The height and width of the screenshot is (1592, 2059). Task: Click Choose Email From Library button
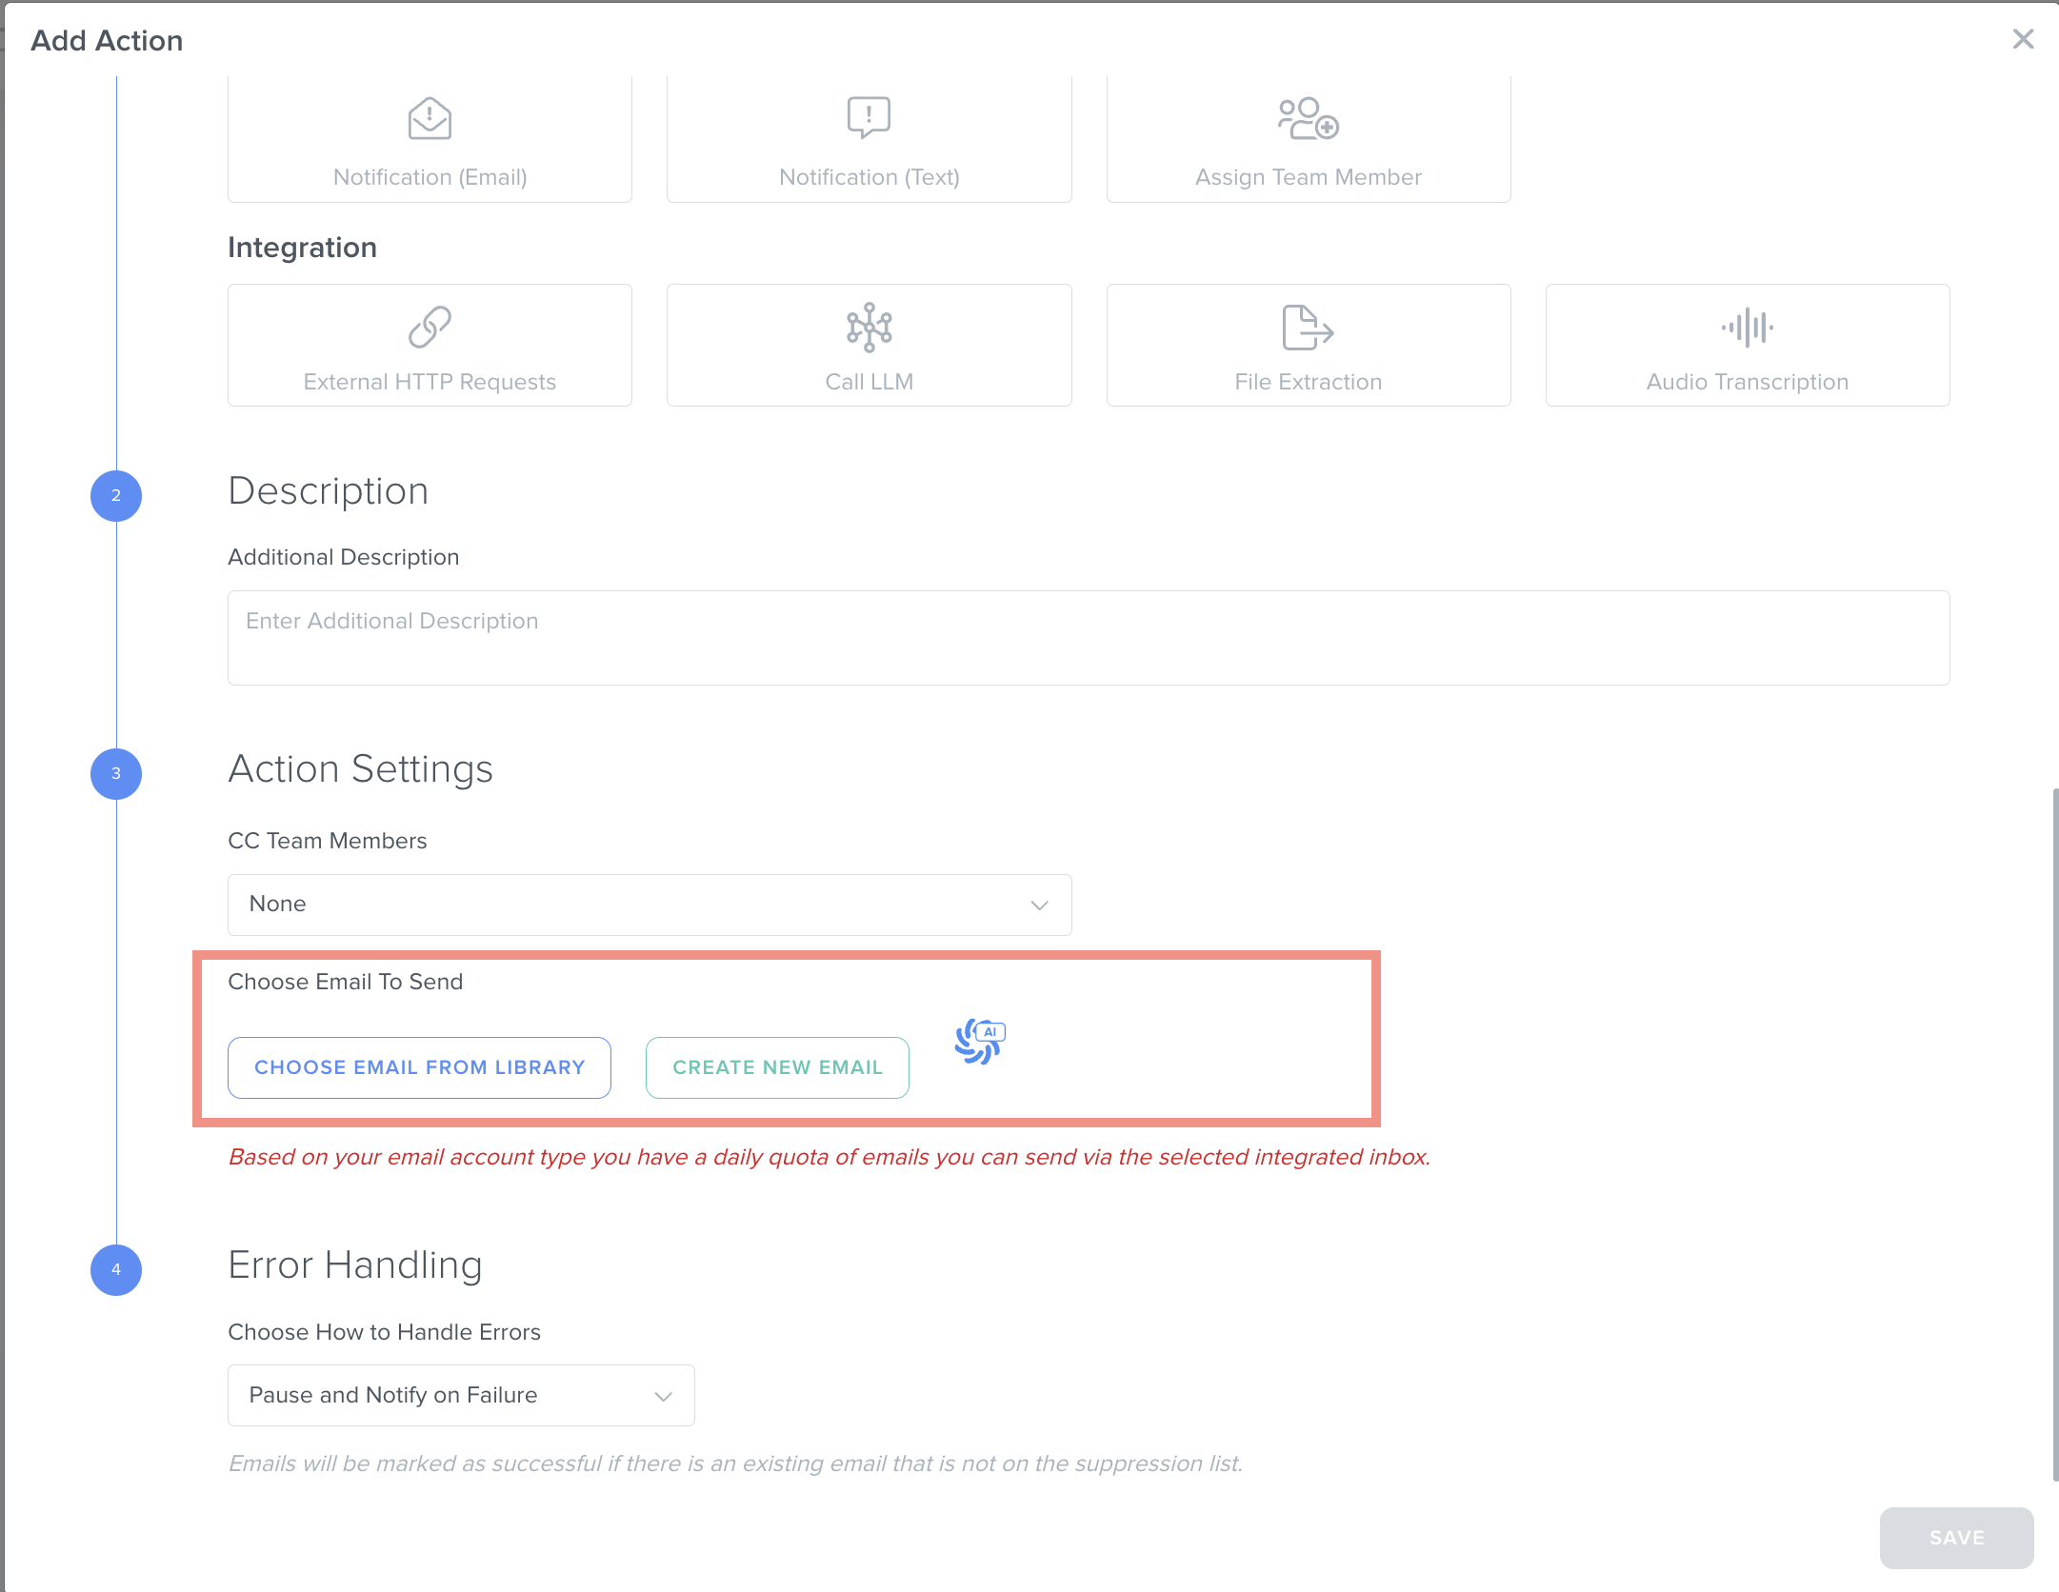419,1067
